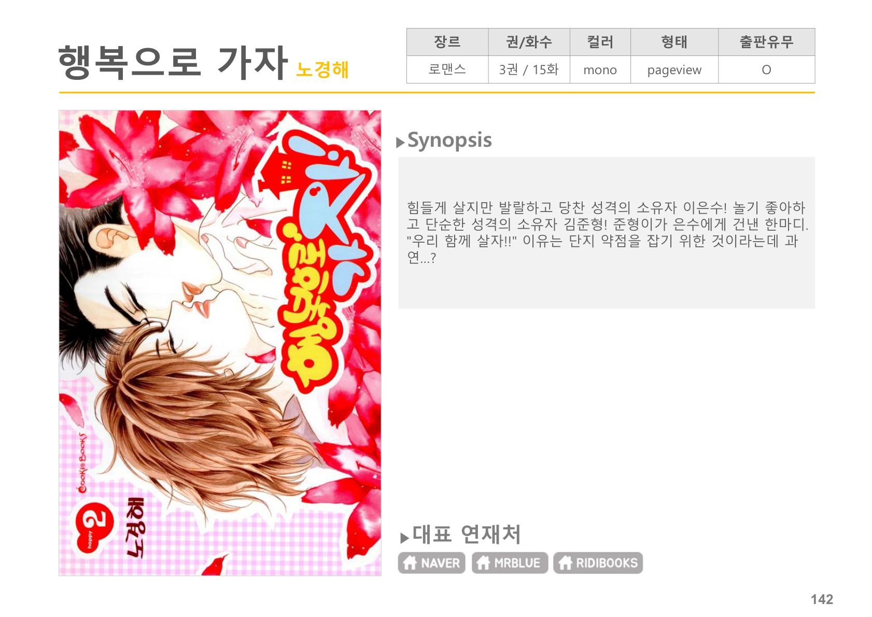Click the author name 노경해
This screenshot has height=617, width=872.
pos(322,69)
